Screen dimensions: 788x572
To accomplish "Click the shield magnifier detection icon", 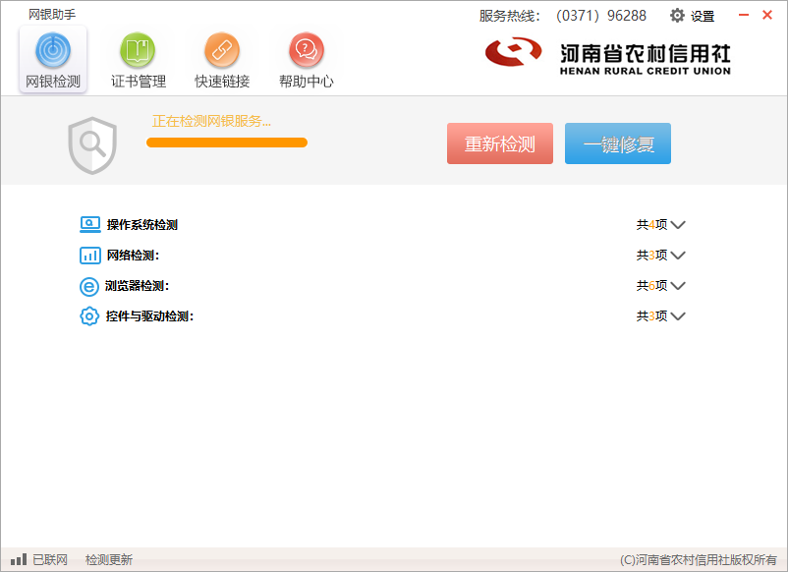I will pos(93,145).
